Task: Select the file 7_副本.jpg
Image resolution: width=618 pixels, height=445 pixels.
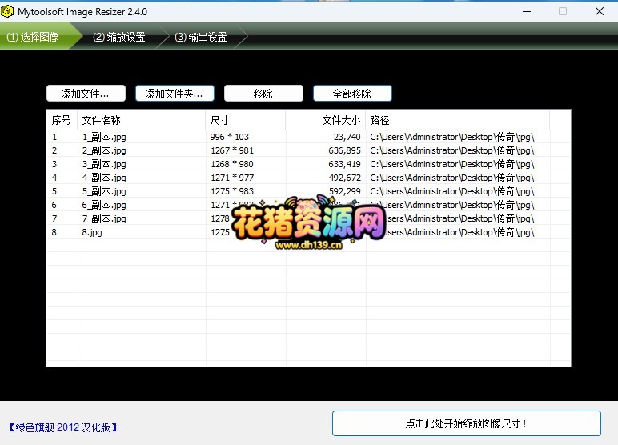Action: [x=104, y=218]
